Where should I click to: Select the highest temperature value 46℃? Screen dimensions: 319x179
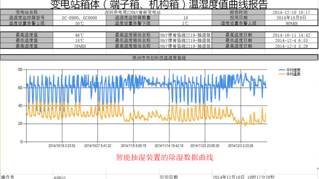pyautogui.click(x=79, y=35)
